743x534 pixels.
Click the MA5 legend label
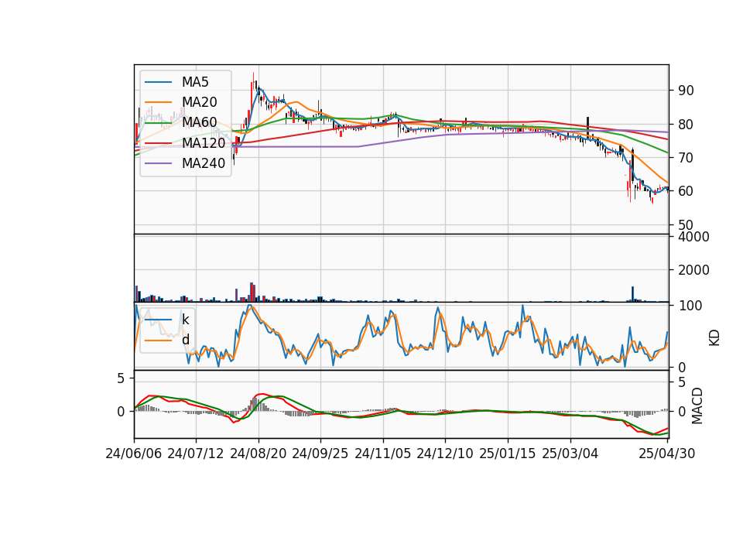pos(195,82)
